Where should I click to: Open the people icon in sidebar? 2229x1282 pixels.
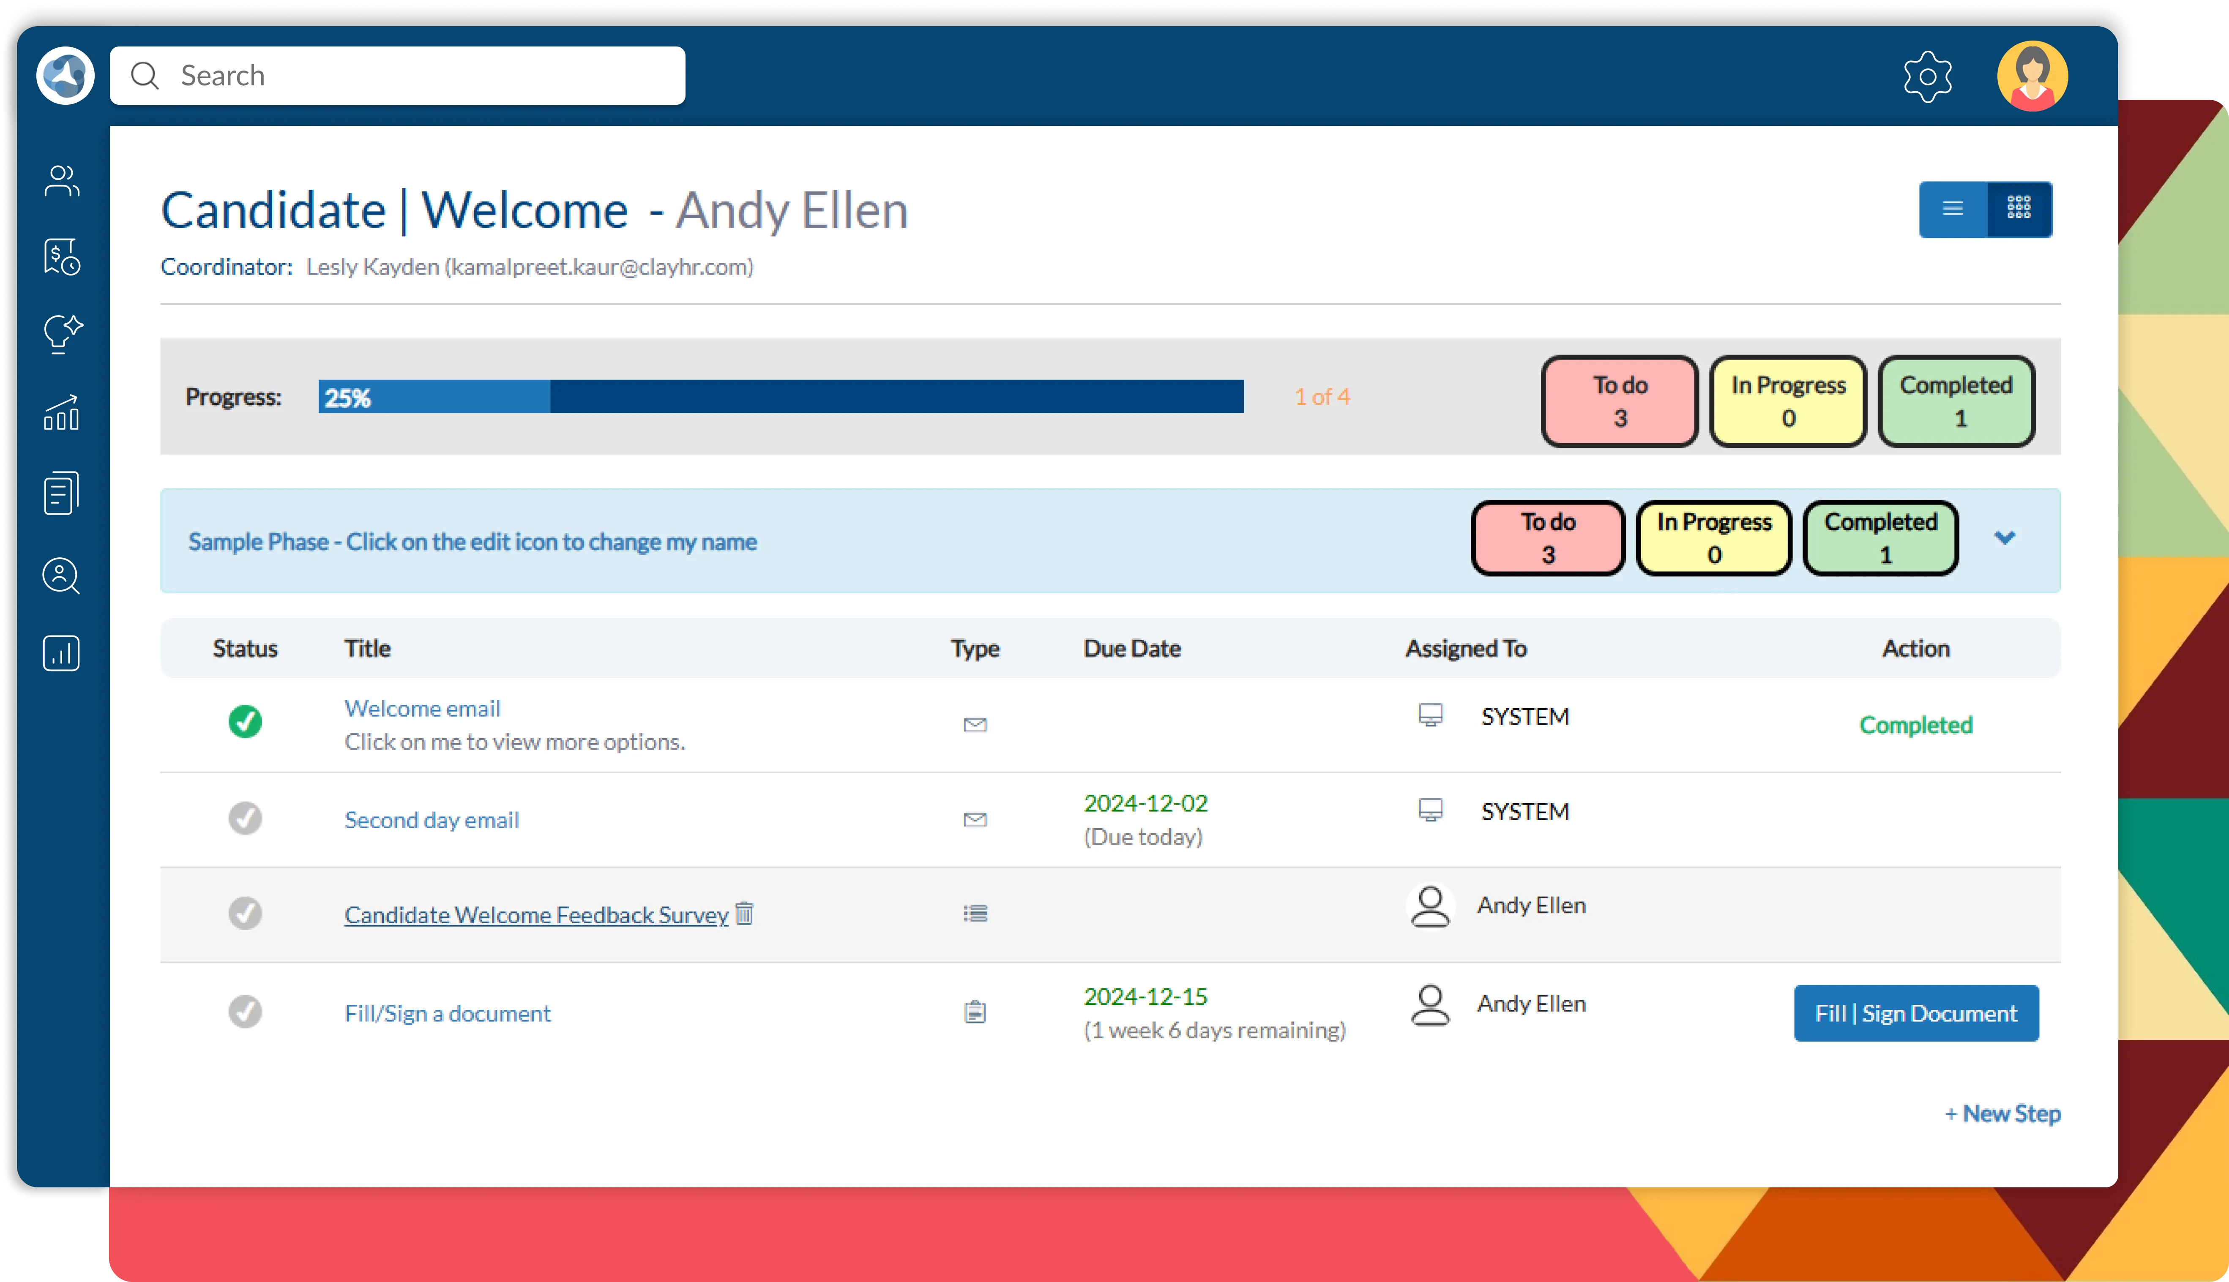pos(62,181)
